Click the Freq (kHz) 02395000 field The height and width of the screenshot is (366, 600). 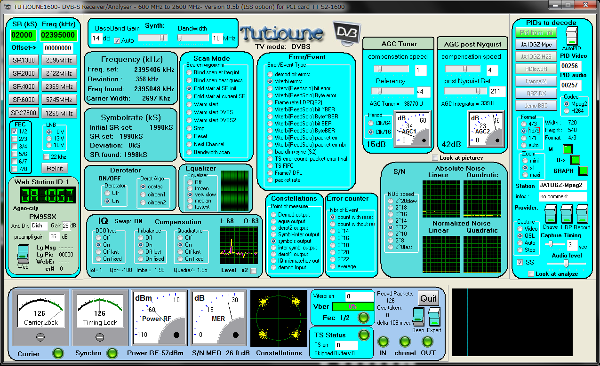58,35
